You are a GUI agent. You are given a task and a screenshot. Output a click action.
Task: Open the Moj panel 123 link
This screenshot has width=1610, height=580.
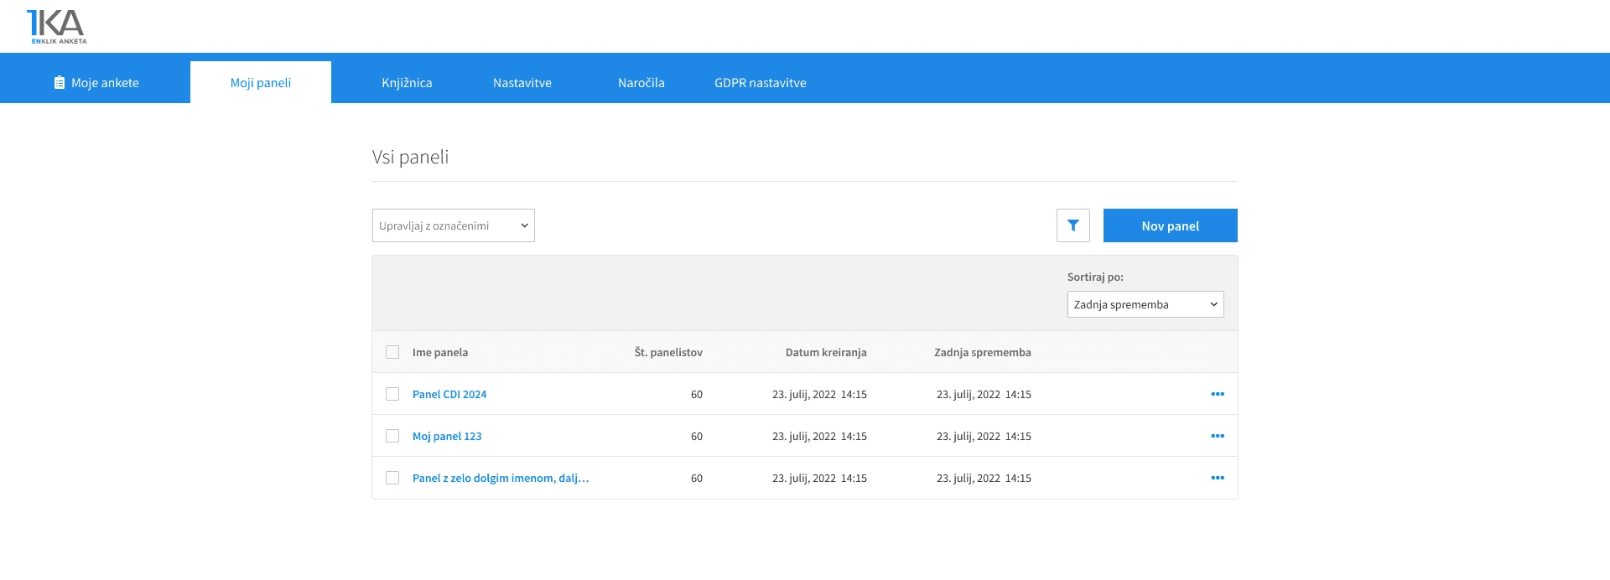tap(447, 436)
